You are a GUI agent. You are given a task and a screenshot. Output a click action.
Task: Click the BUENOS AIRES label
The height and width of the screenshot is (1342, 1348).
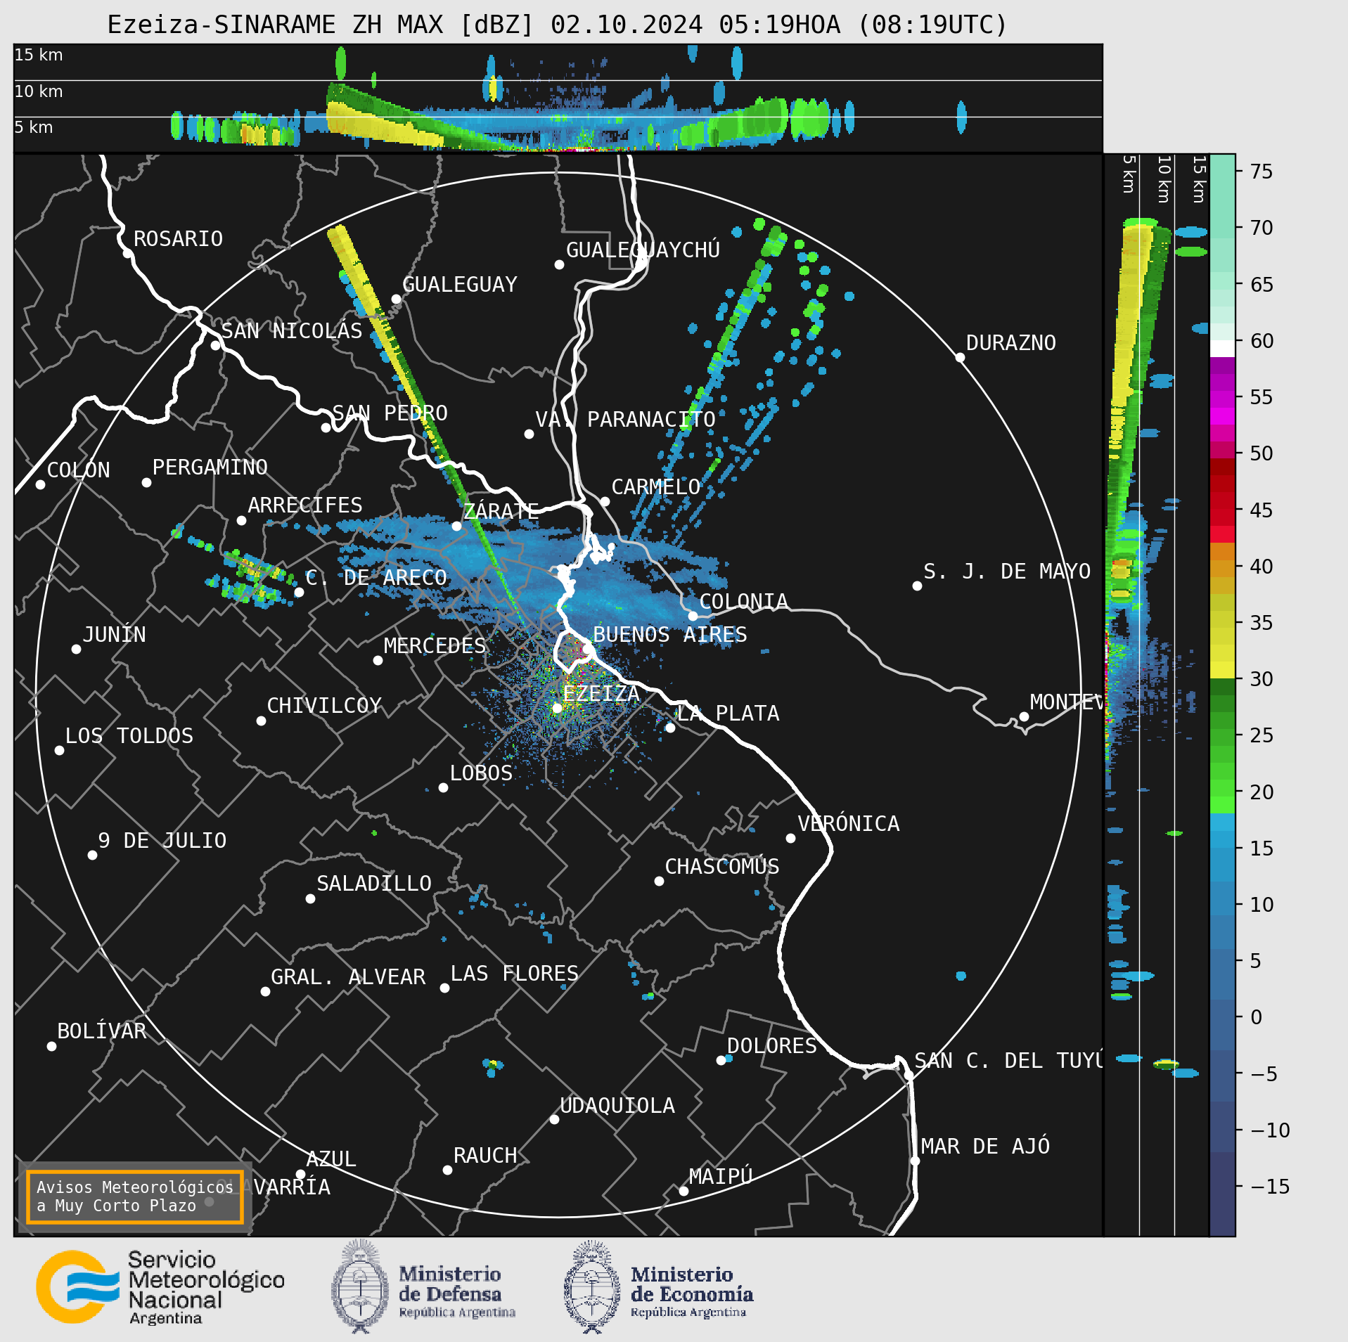tap(670, 635)
